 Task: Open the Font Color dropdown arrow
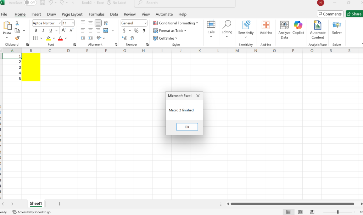(x=66, y=38)
